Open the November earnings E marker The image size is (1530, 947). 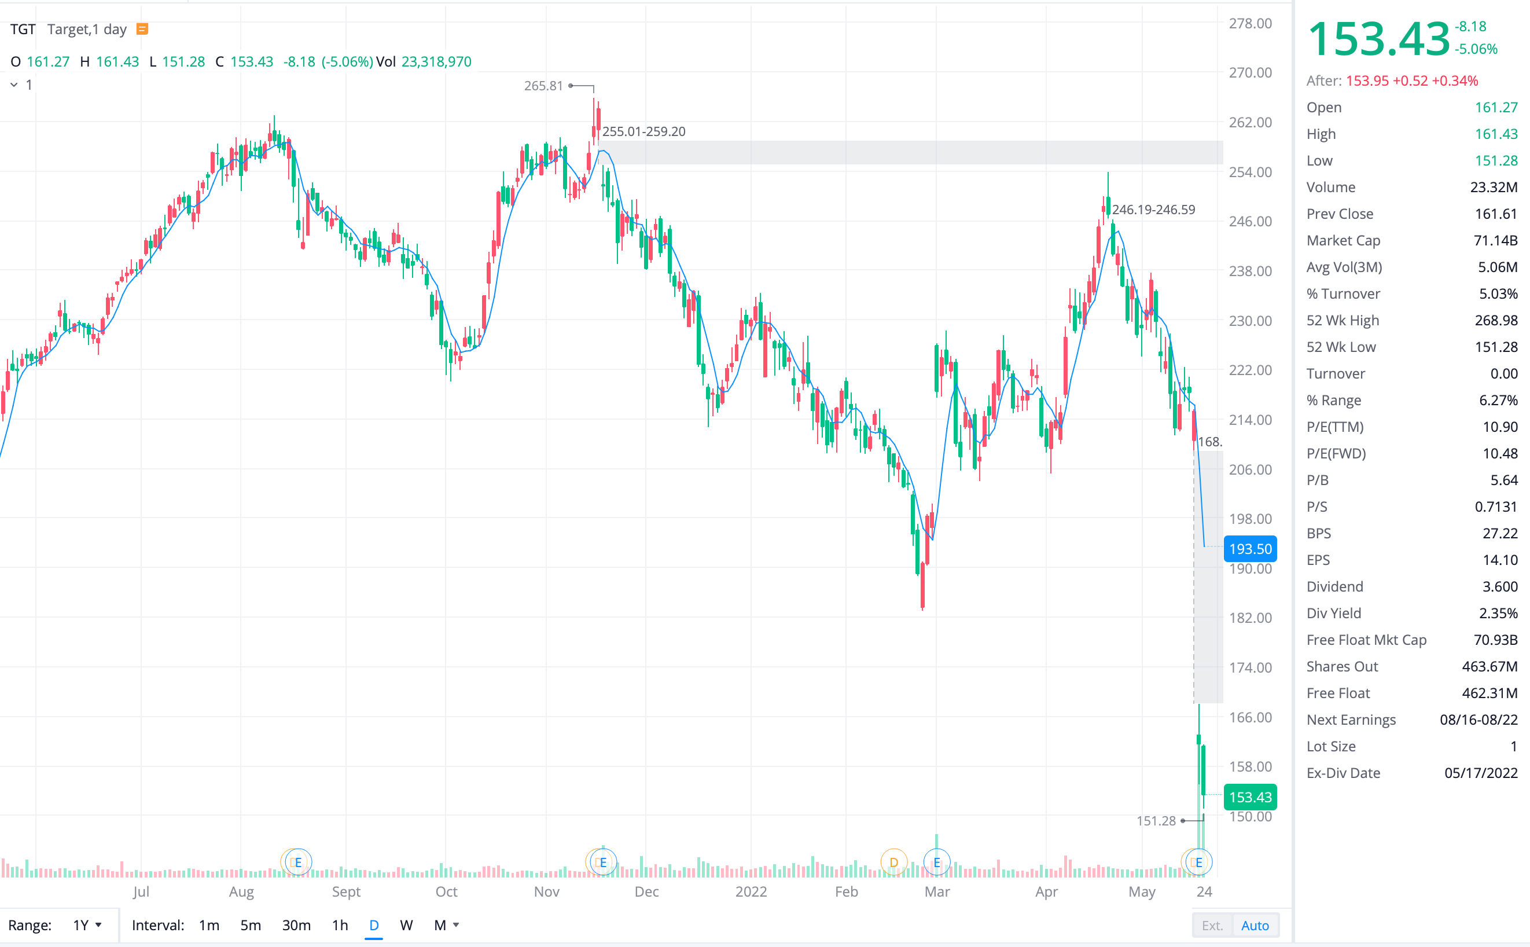[602, 862]
